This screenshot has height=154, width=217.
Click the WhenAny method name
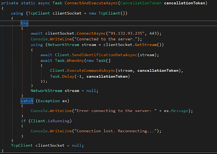(75, 60)
